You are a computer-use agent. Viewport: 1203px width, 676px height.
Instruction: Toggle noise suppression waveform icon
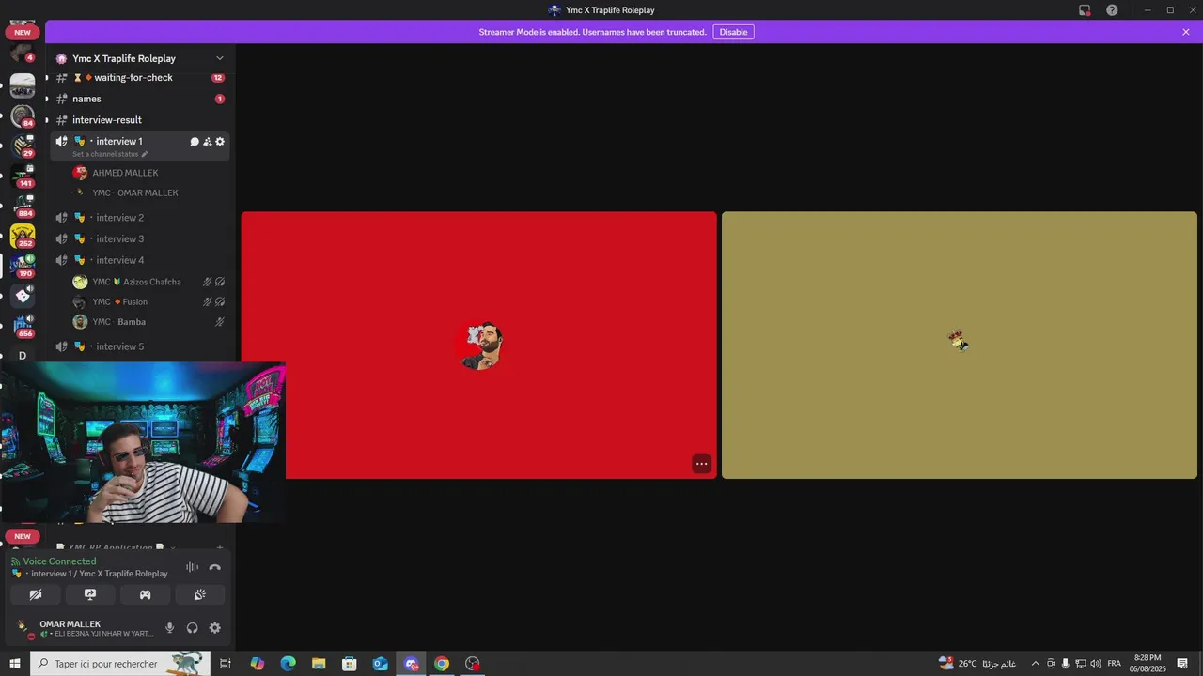click(192, 567)
